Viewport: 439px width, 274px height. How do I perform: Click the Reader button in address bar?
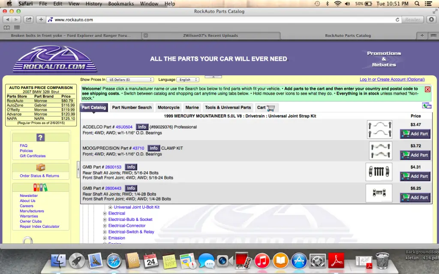click(413, 20)
